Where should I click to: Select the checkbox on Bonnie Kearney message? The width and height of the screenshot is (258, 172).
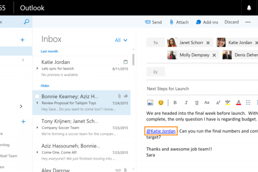coord(37,96)
